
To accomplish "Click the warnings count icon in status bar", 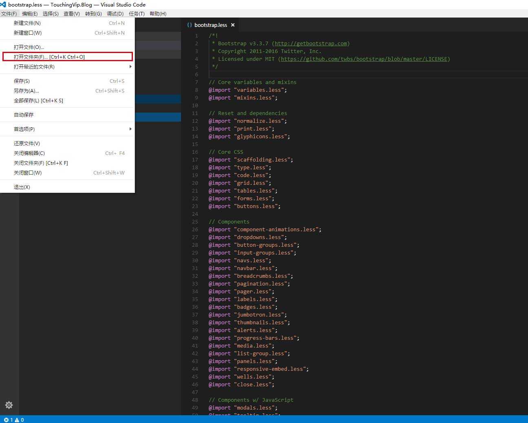I will [x=17, y=420].
